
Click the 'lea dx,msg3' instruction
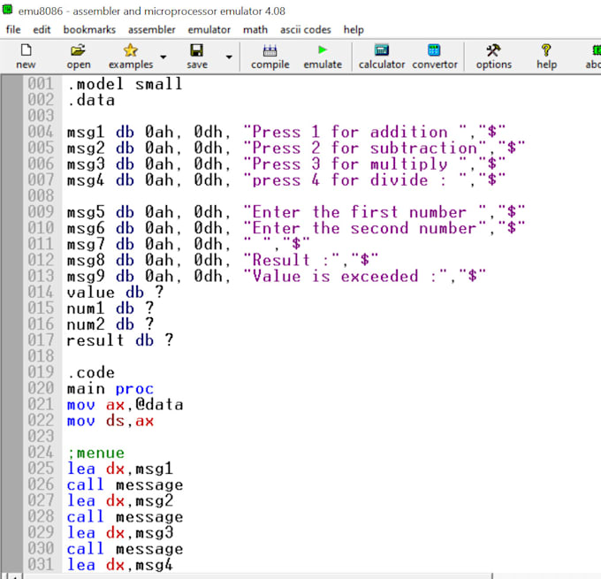[x=120, y=533]
